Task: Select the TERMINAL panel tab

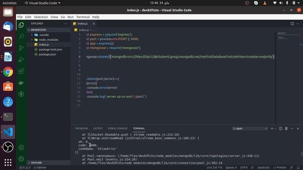Action: click(139, 128)
